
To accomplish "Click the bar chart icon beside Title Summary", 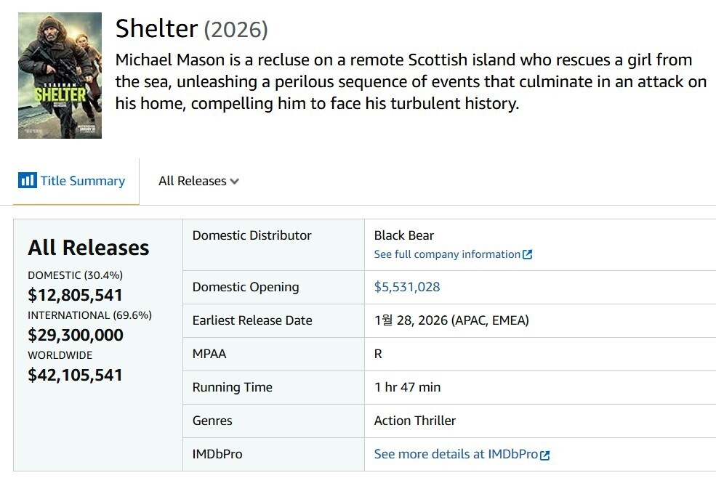I will point(27,180).
